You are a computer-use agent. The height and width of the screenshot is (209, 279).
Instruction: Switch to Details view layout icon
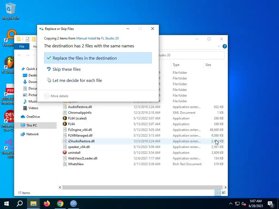pos(218,193)
